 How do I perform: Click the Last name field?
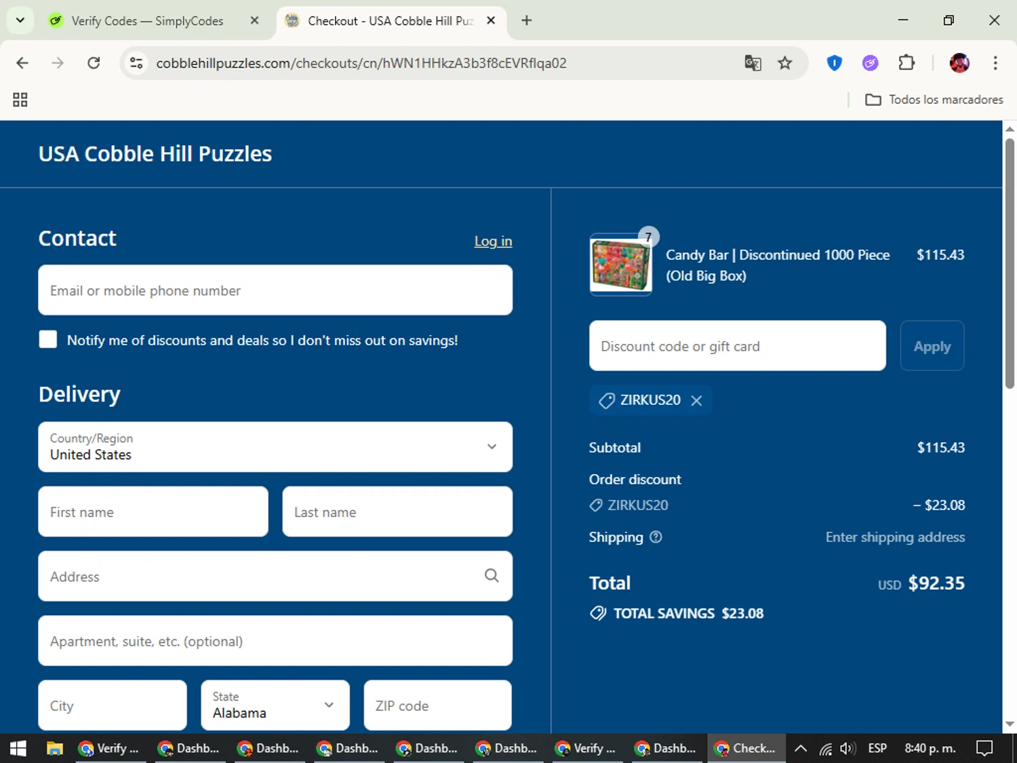click(397, 512)
